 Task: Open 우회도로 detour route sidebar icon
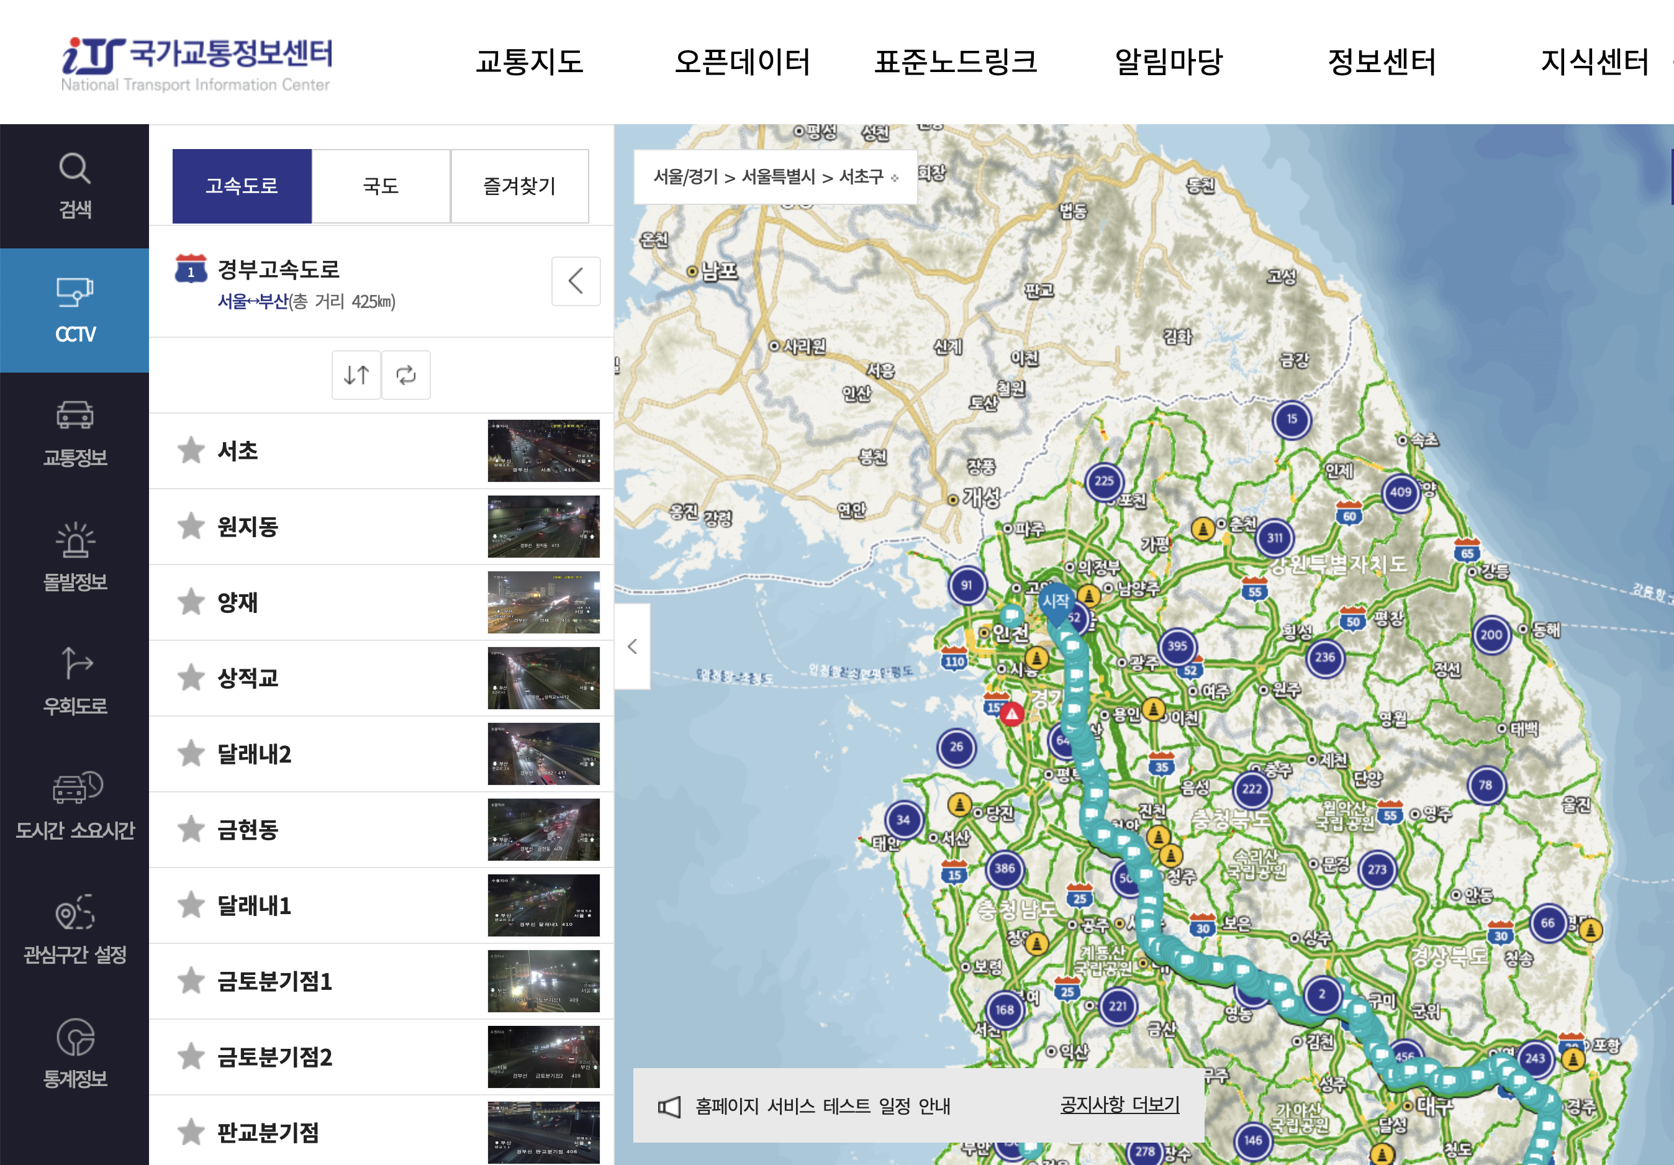tap(75, 682)
